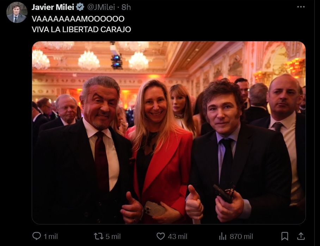Screen dimensions: 320x246
Task: Repost the tweet using the retweet icon
Action: click(99, 236)
